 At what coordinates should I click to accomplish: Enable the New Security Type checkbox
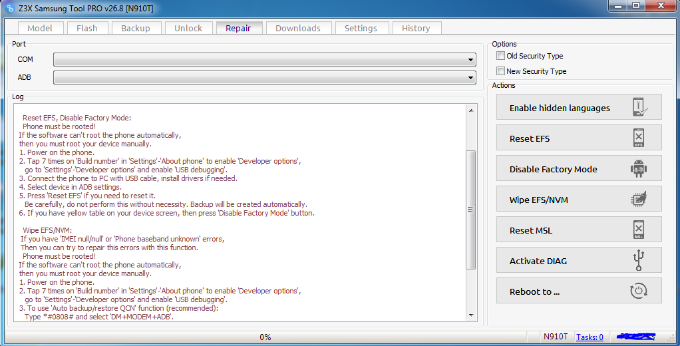(501, 71)
